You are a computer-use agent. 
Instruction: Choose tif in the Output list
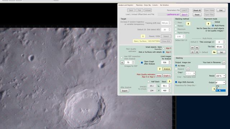[220, 88]
